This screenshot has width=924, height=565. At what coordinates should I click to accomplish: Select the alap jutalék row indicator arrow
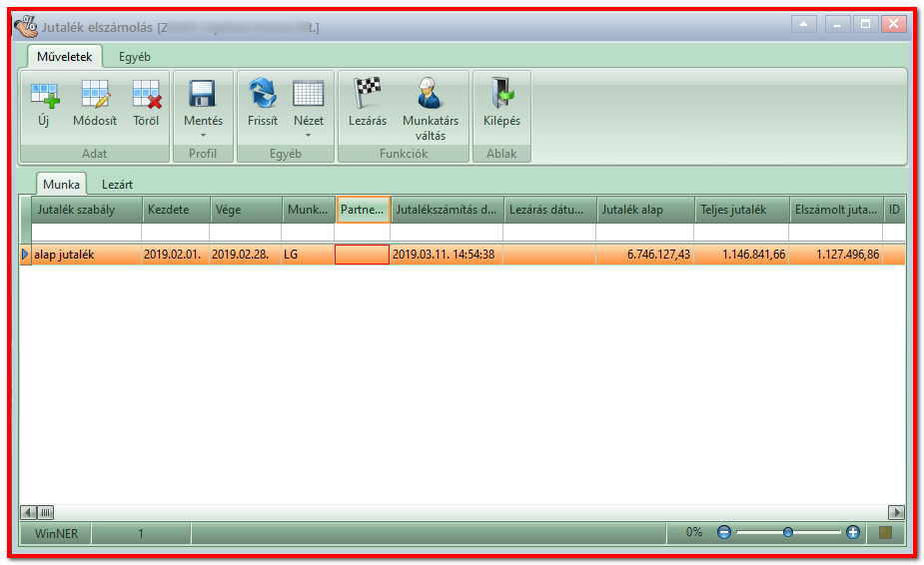pos(25,255)
